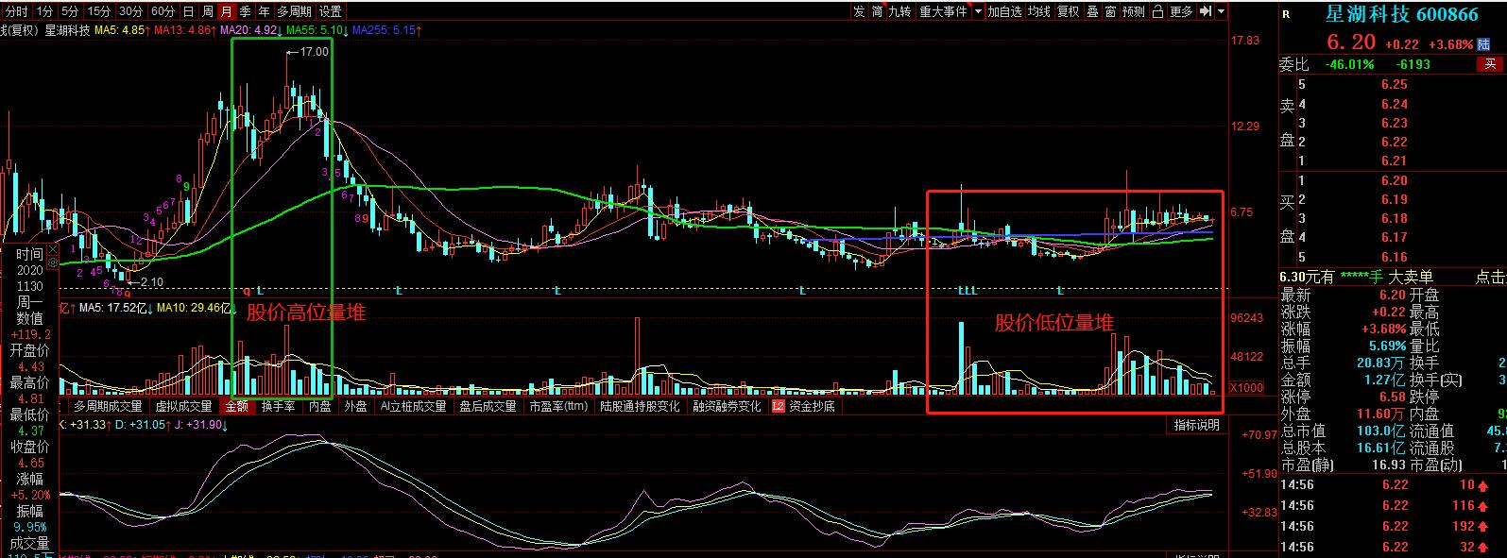Switch chart to 分时 intraday view

pos(16,11)
